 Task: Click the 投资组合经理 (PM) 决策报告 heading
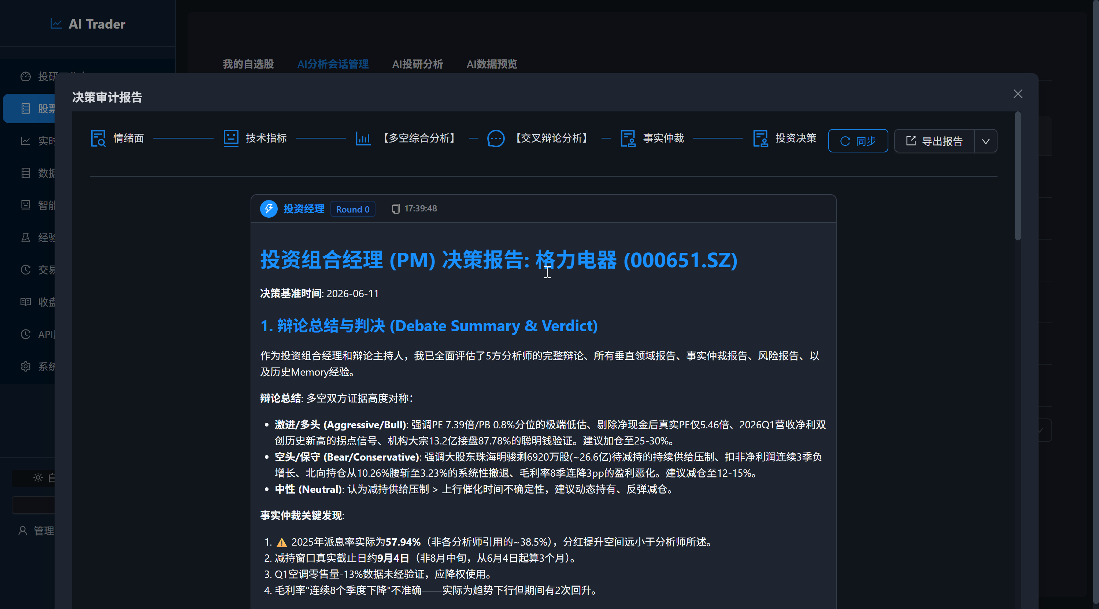pos(499,260)
